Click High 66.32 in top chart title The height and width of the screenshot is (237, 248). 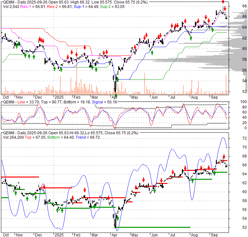(x=80, y=2)
